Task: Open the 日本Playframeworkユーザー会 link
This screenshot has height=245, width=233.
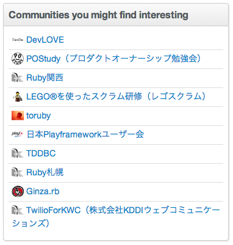Action: (x=85, y=134)
